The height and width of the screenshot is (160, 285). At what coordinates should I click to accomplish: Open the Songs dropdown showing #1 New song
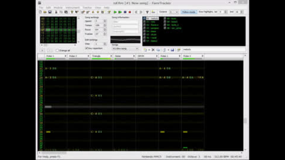(x=125, y=49)
